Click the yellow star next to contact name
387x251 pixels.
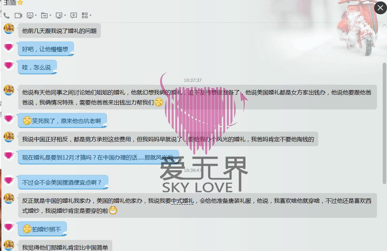point(20,3)
